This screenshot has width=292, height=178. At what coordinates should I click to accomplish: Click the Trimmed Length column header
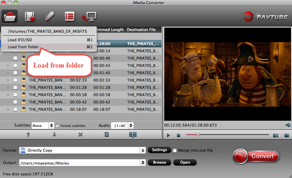[x=111, y=30]
